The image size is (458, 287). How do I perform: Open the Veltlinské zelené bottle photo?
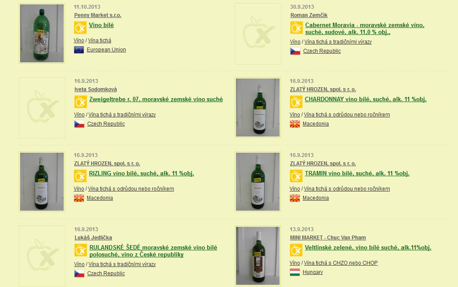pyautogui.click(x=258, y=256)
